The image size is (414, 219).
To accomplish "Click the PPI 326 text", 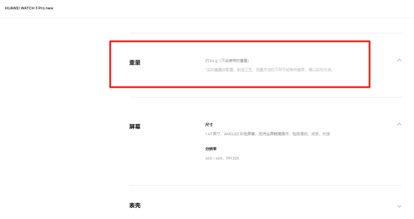I will [x=232, y=158].
